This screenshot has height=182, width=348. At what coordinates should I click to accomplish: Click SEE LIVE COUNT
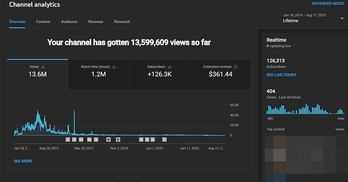pos(281,75)
